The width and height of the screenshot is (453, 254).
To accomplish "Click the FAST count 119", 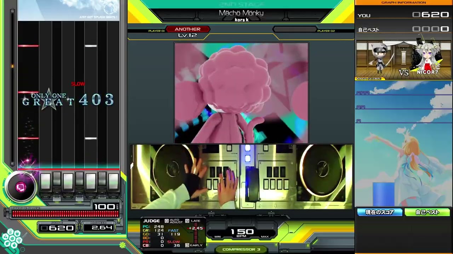I will click(x=176, y=234).
